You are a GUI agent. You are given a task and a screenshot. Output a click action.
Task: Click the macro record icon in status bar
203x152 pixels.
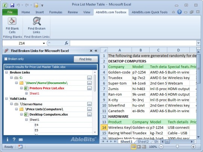coord(20,147)
